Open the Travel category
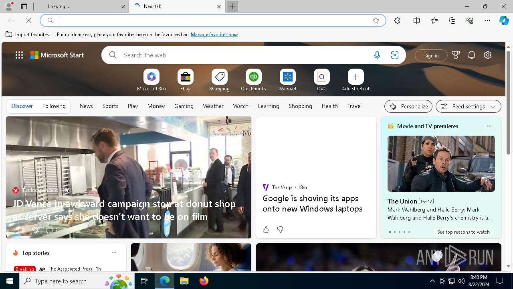Viewport: 513px width, 289px height. coord(354,106)
